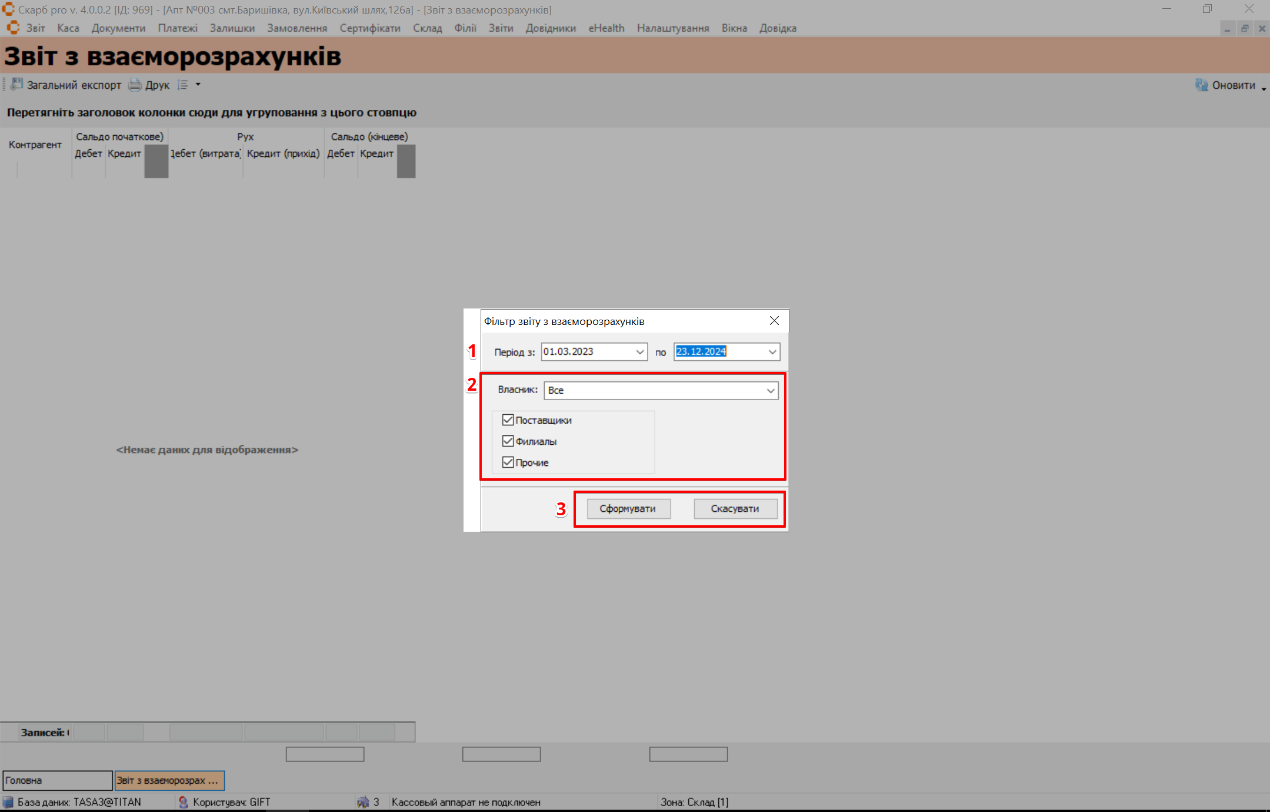The width and height of the screenshot is (1270, 812).
Task: Open the Звіти menu
Action: [501, 28]
